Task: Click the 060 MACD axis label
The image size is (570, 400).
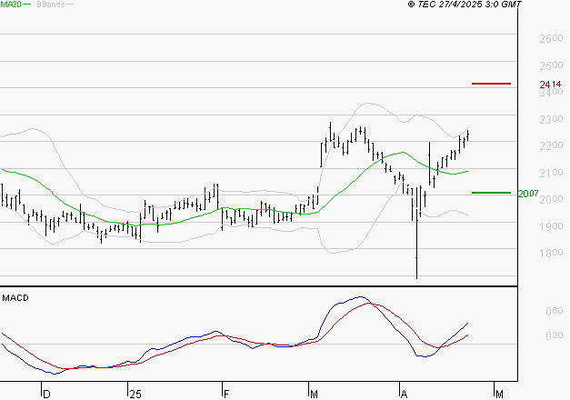Action: pos(554,311)
